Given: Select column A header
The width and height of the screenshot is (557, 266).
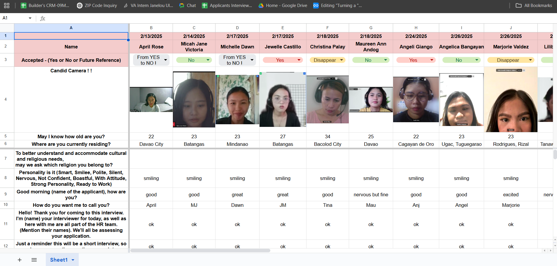Looking at the screenshot, I should (71, 28).
